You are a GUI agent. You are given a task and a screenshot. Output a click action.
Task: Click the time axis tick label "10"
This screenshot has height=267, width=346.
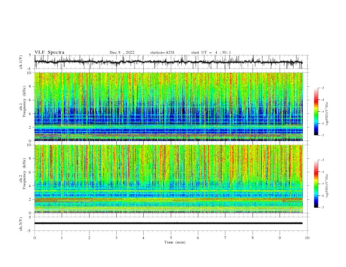307,238
